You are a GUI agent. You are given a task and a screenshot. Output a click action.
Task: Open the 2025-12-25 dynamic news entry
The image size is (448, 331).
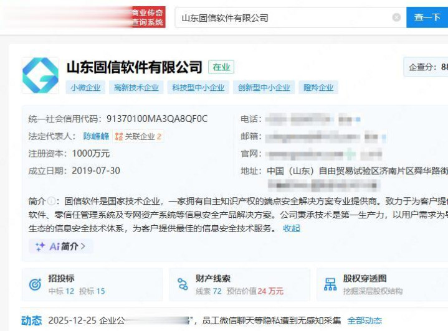coord(194,320)
